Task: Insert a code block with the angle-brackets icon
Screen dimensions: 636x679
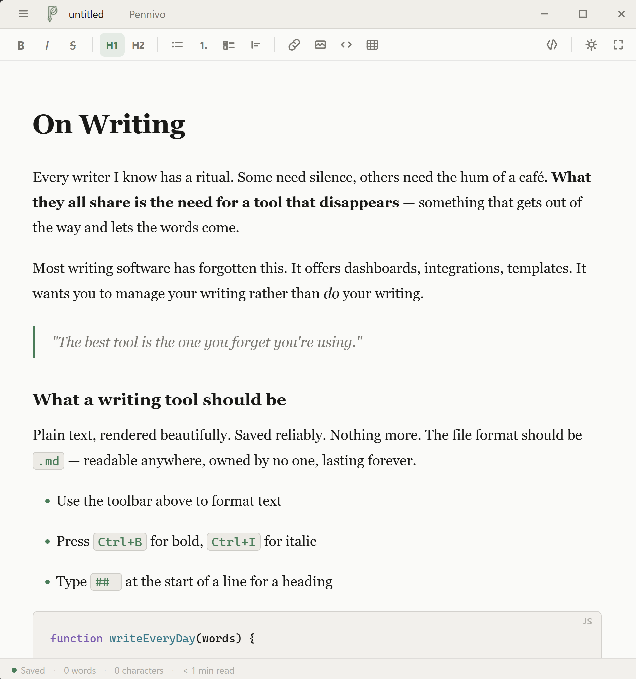Action: pos(346,45)
